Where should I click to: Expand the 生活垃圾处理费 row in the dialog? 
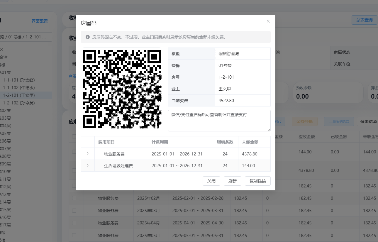click(88, 165)
